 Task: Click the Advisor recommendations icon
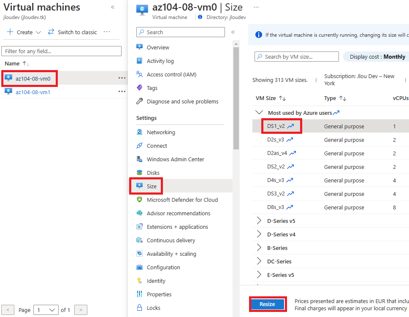click(x=140, y=213)
